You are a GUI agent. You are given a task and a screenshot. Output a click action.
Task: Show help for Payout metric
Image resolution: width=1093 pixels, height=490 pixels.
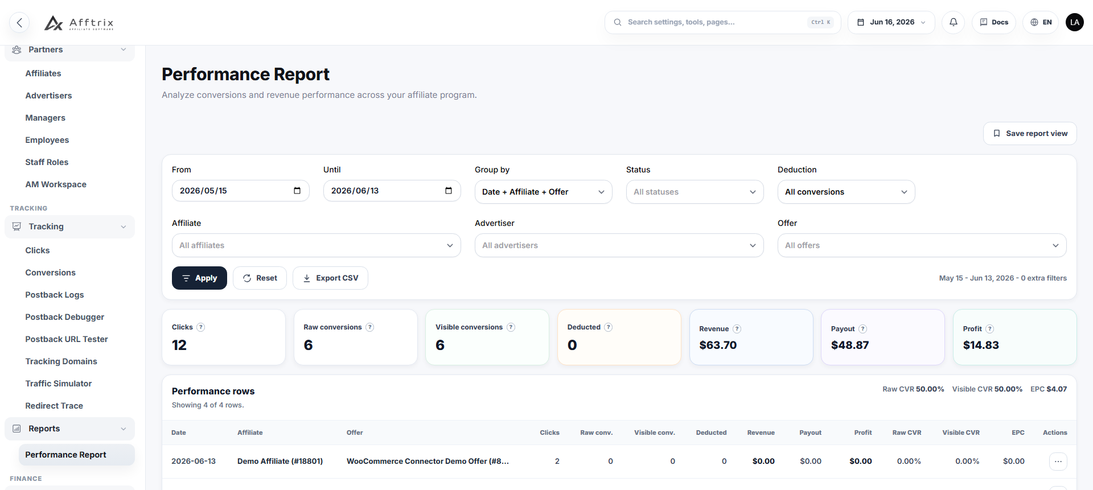click(x=862, y=329)
